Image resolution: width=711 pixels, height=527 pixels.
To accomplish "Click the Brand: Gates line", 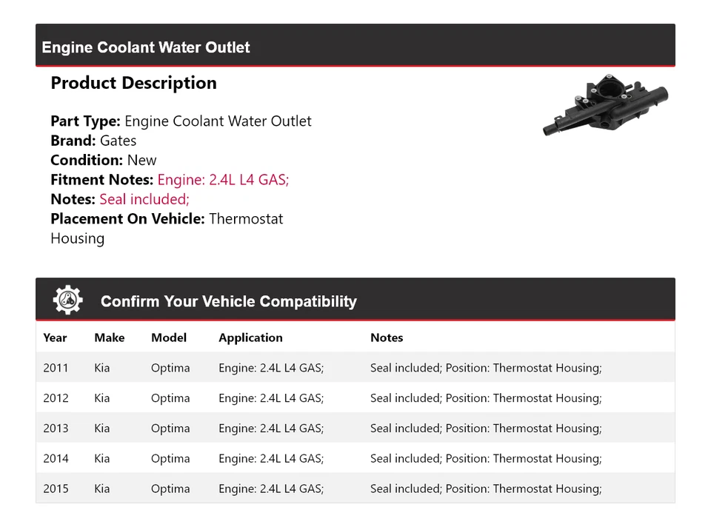I will 93,141.
